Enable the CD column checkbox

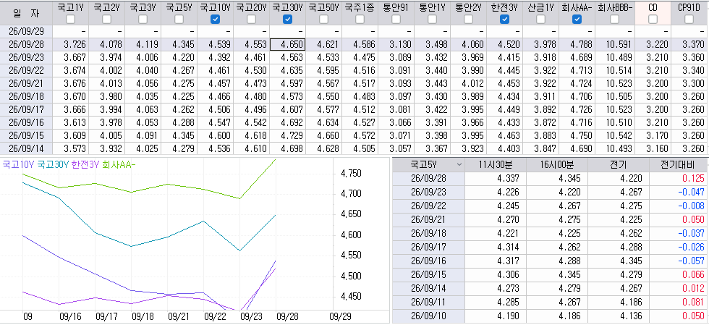653,19
